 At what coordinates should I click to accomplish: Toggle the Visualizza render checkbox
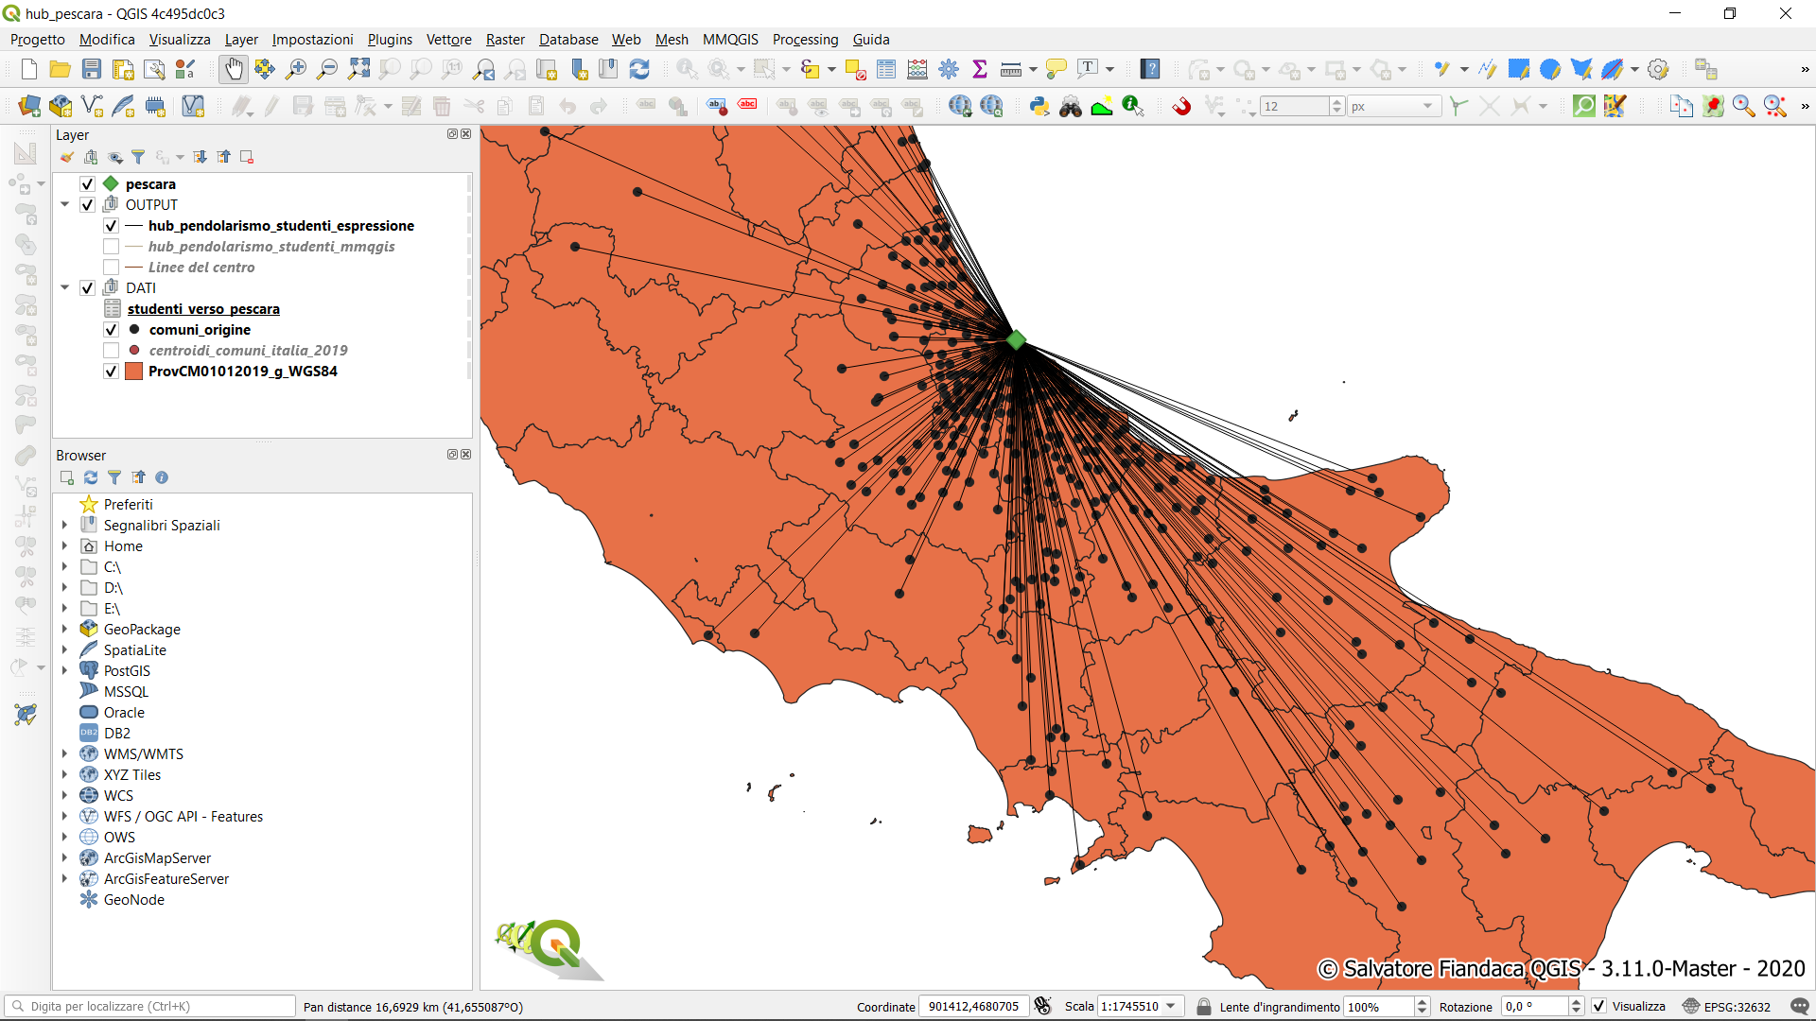pos(1599,1006)
